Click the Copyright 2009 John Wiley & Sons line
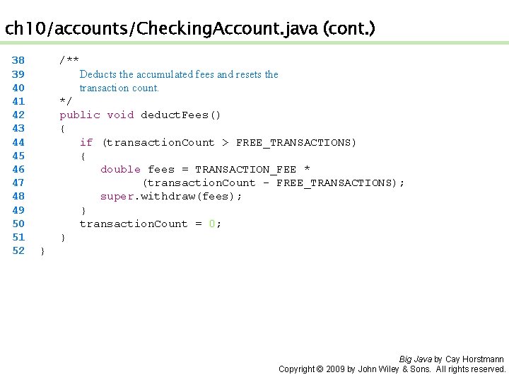 [392, 369]
